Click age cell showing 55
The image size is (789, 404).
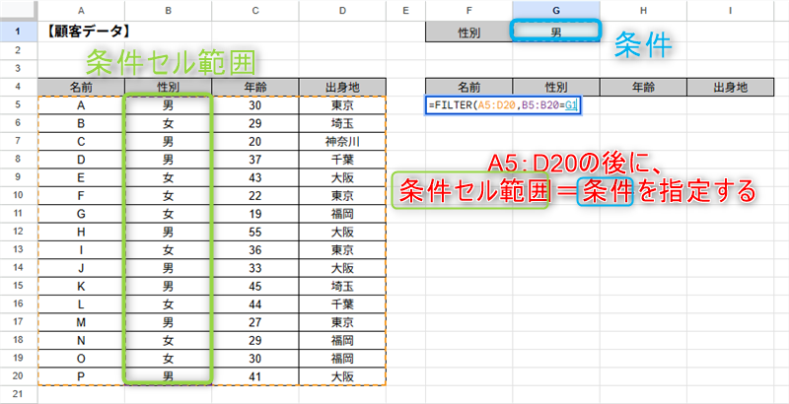[x=255, y=235]
